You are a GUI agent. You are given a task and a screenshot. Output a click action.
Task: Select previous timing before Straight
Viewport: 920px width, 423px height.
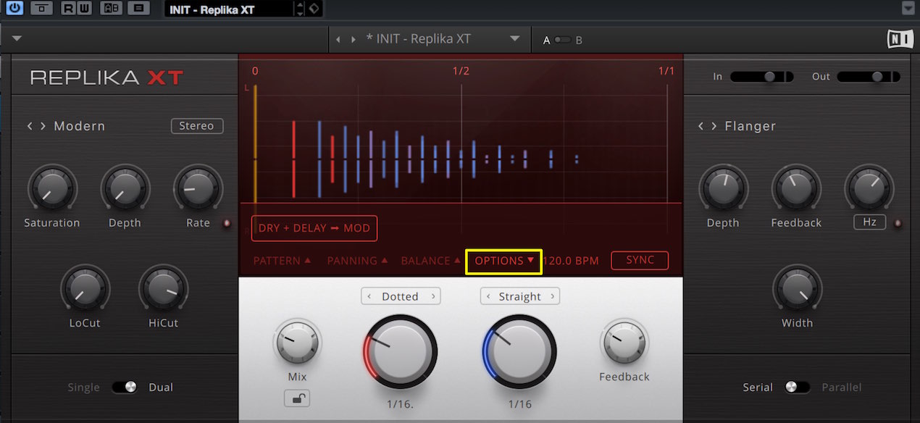point(489,296)
